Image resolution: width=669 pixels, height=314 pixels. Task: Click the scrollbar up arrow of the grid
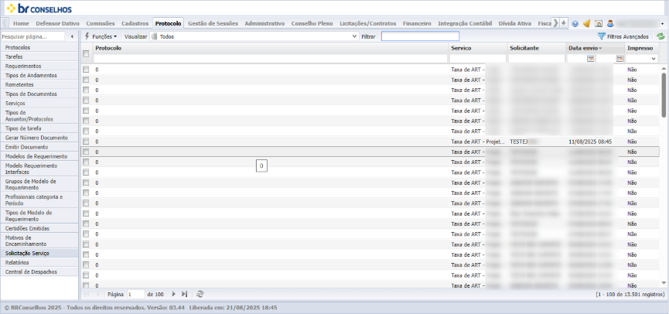point(664,68)
